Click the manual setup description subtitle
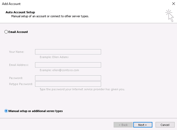The image size is (177, 130). (50, 16)
